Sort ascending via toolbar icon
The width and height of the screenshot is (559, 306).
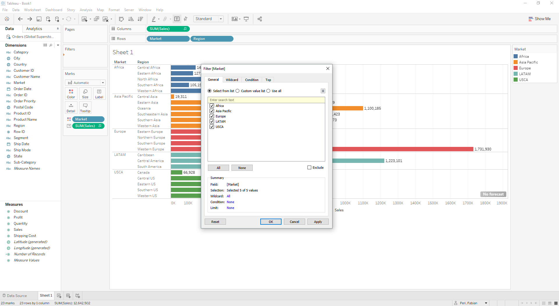click(x=131, y=19)
